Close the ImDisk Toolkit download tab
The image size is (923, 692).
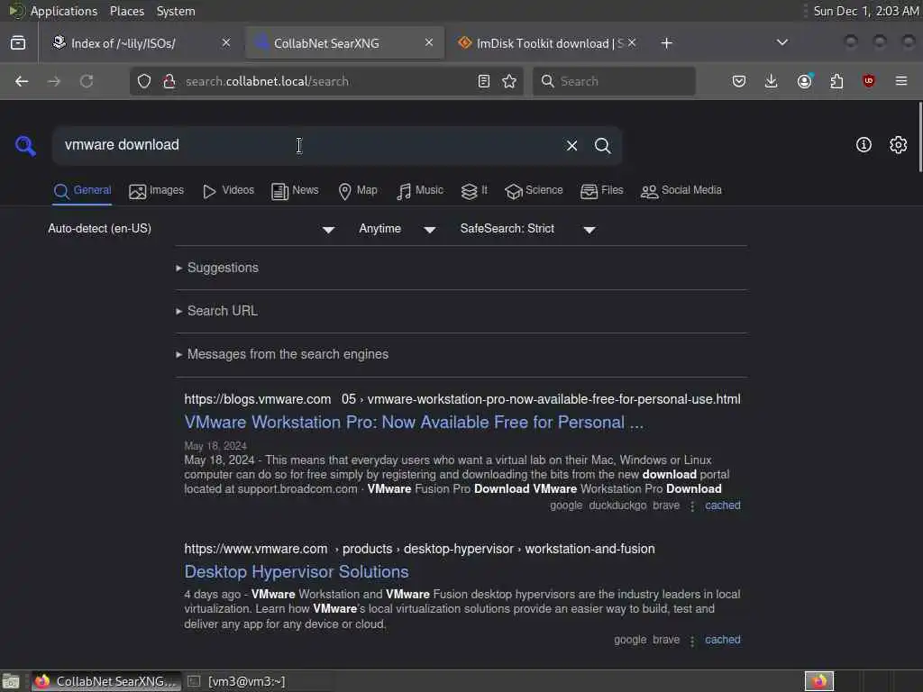[x=632, y=42]
